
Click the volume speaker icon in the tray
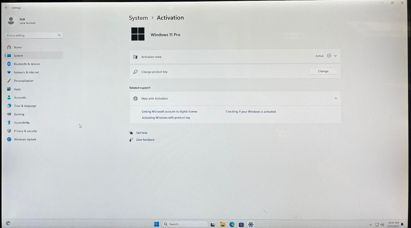(x=382, y=225)
